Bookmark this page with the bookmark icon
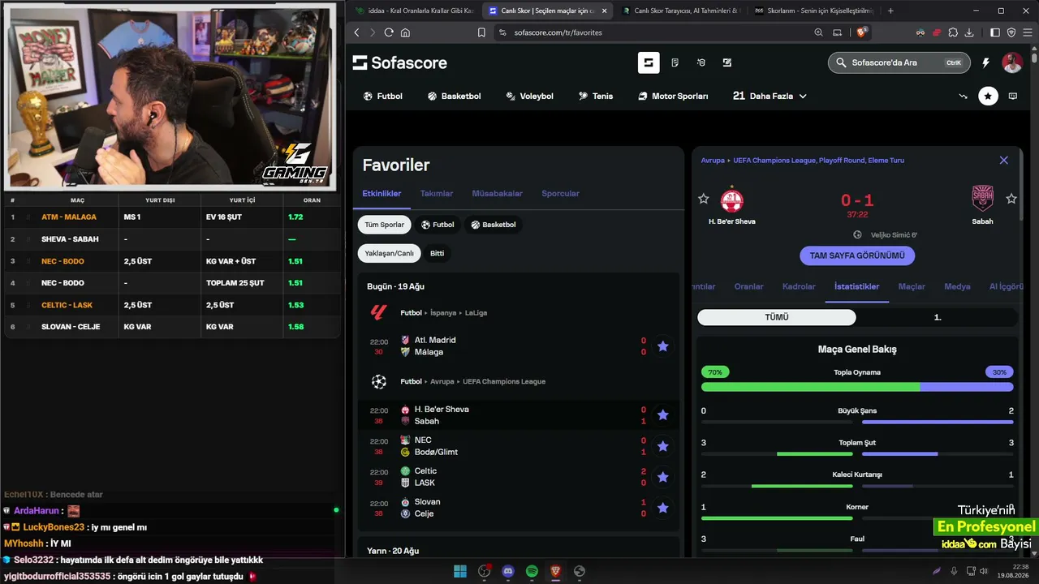The width and height of the screenshot is (1039, 584). point(481,32)
